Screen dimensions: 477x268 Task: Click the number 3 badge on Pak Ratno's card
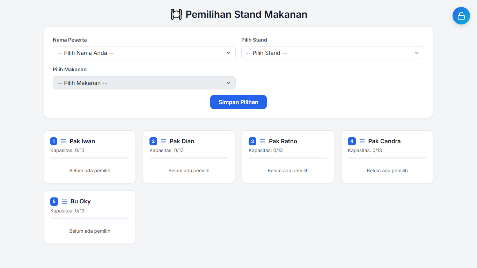click(x=252, y=141)
